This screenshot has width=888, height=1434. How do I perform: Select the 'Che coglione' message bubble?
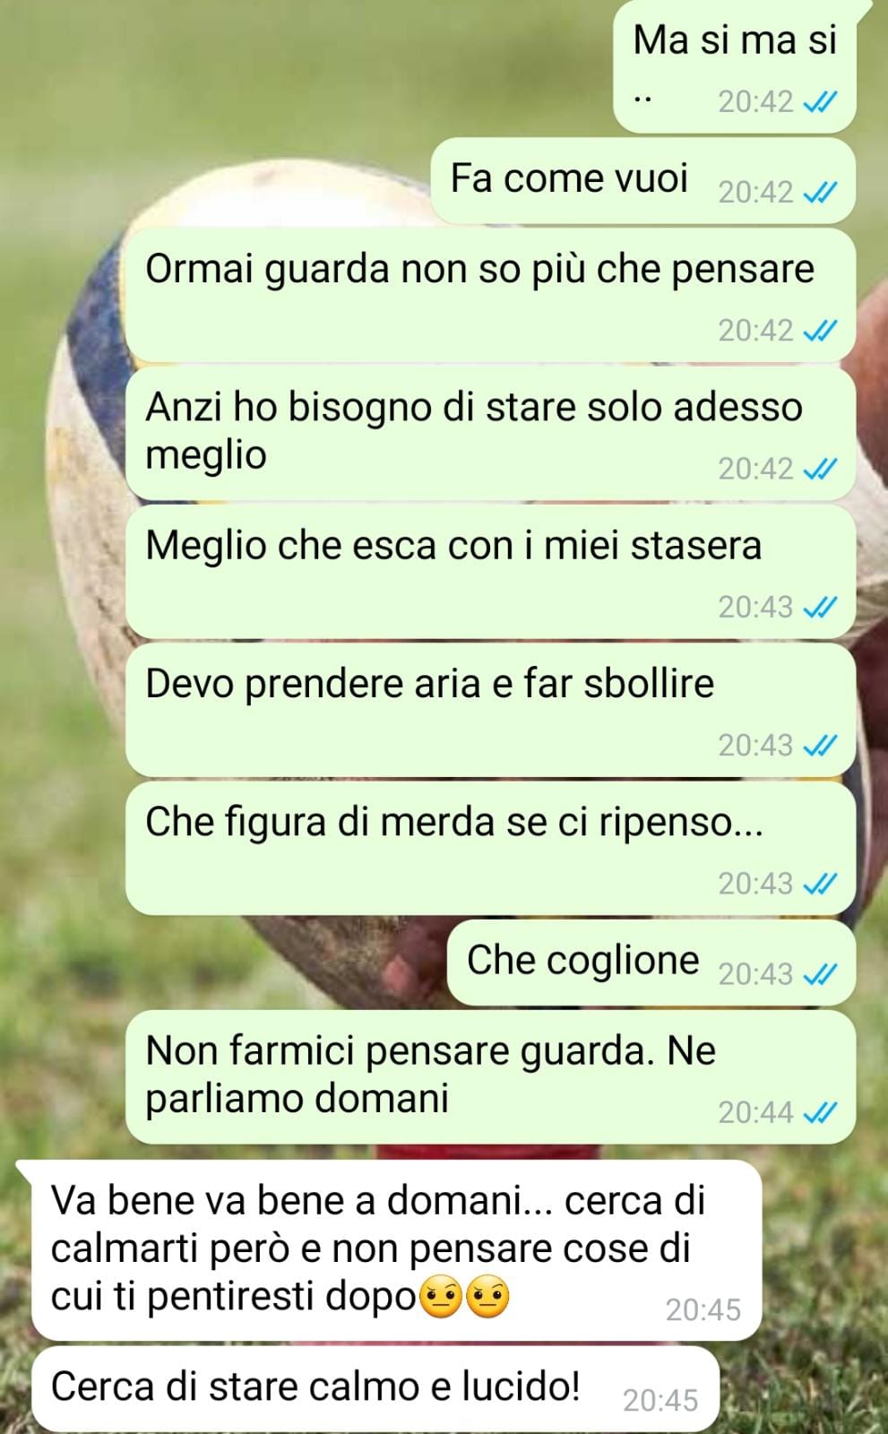pyautogui.click(x=651, y=963)
